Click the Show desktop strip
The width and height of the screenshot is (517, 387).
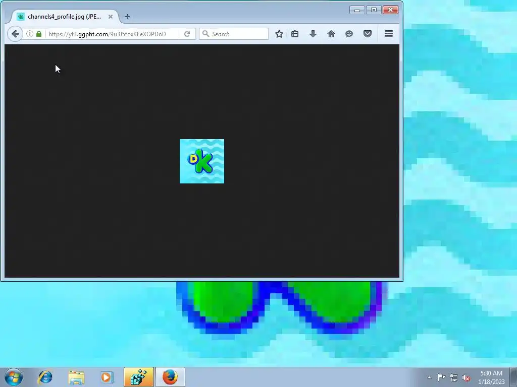[x=513, y=377]
